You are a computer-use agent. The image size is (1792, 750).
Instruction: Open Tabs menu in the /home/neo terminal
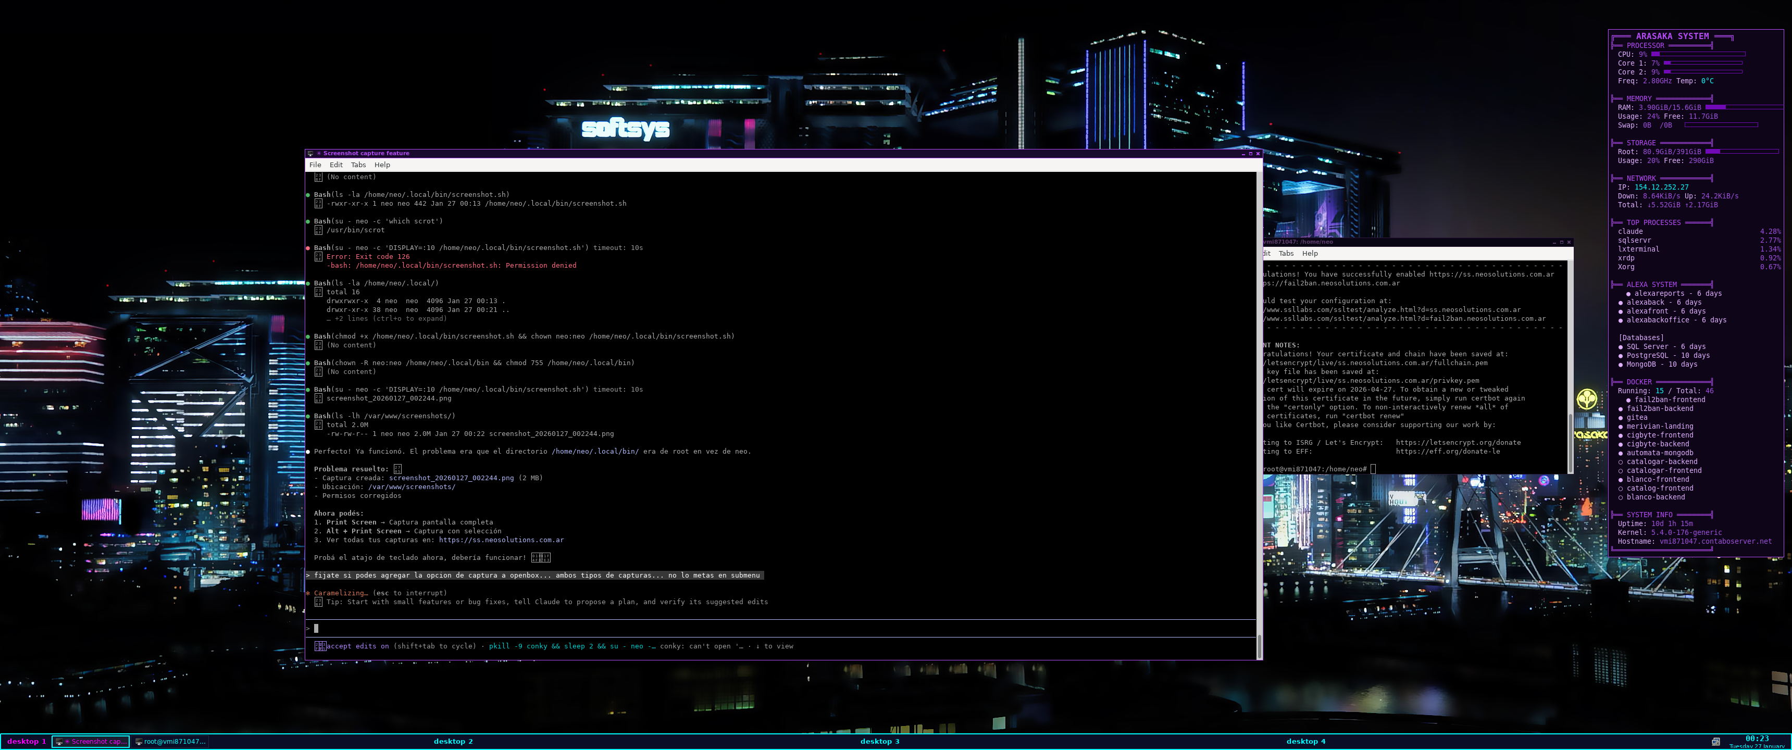(x=1286, y=253)
